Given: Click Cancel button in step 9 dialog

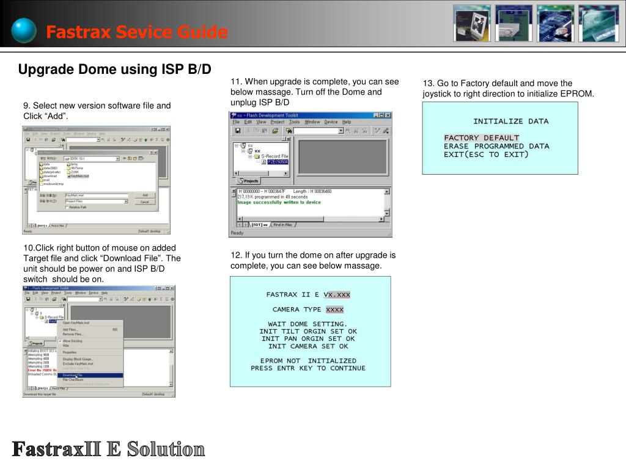Looking at the screenshot, I should 144,202.
